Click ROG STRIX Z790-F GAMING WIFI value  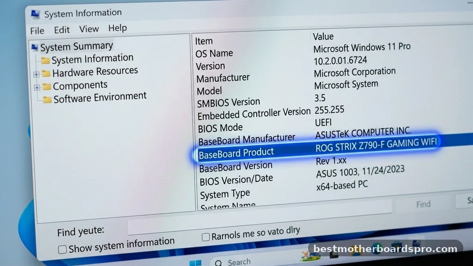[376, 145]
